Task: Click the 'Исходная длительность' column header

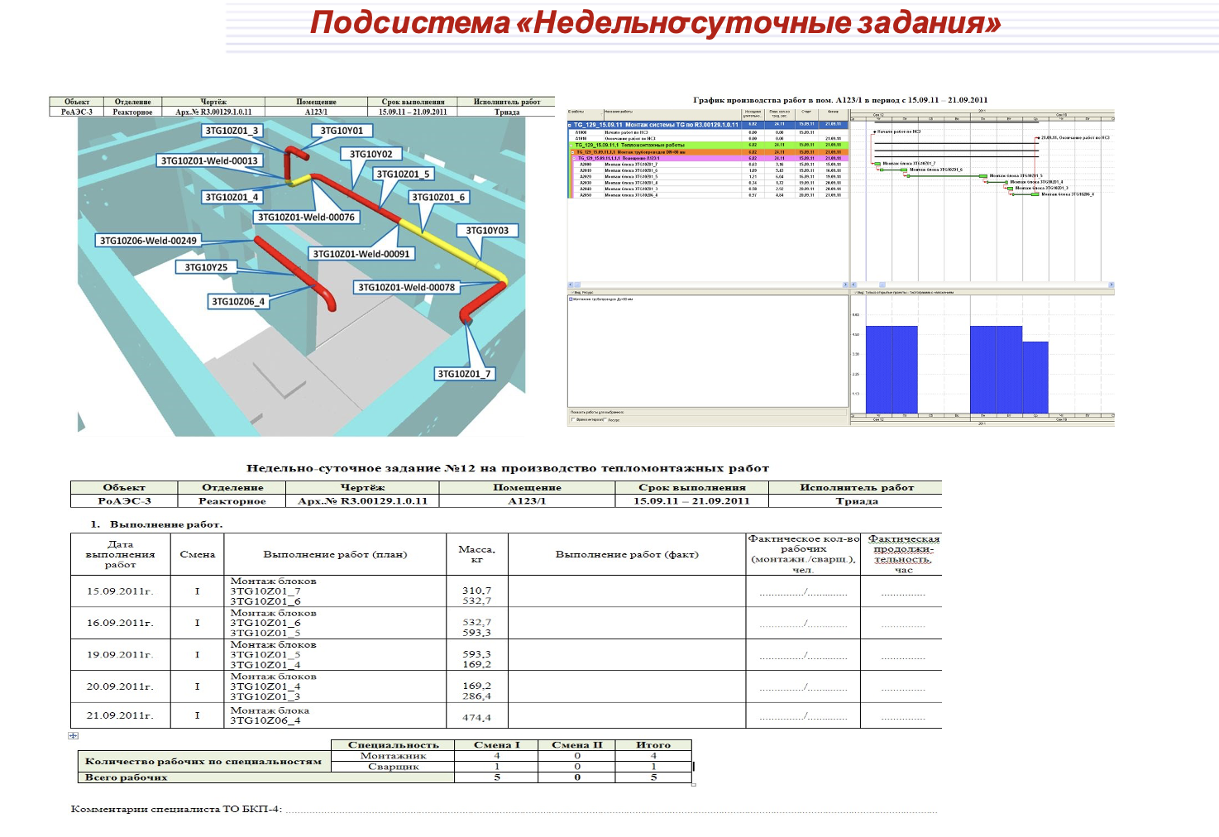Action: (753, 115)
